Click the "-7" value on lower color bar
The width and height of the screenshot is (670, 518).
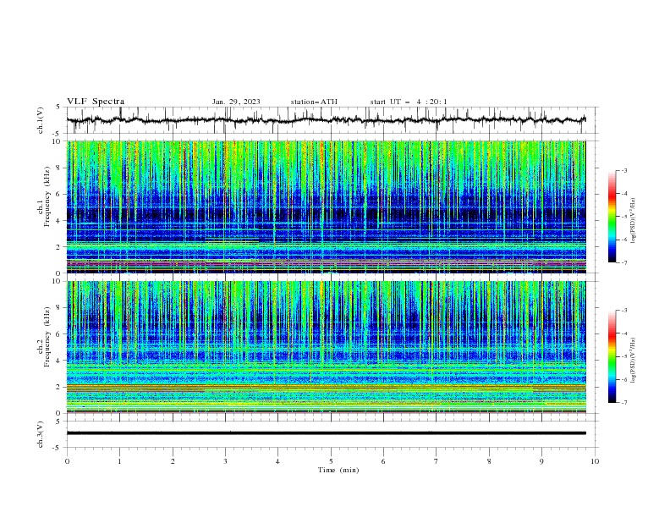pyautogui.click(x=623, y=403)
